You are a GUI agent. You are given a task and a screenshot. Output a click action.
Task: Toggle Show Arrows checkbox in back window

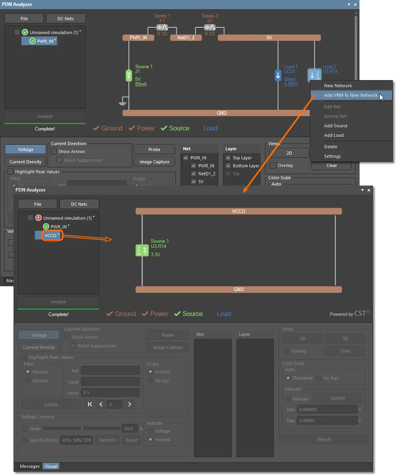click(54, 151)
